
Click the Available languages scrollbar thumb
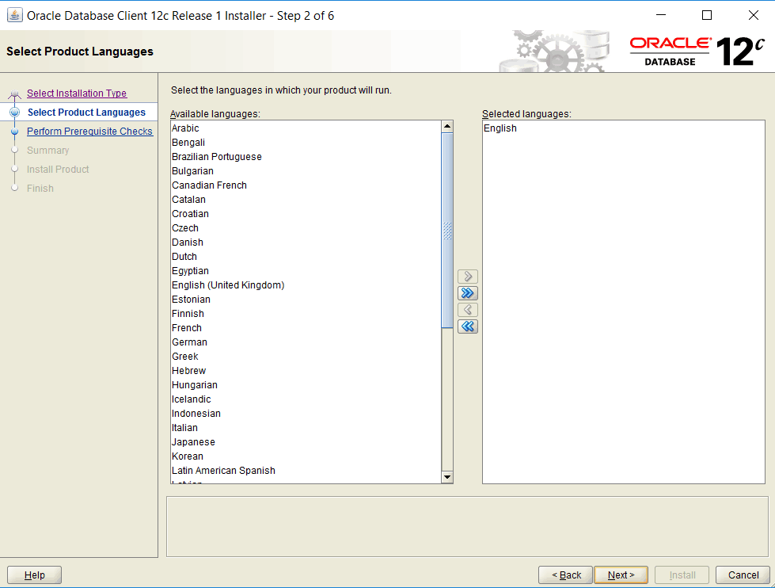(447, 230)
